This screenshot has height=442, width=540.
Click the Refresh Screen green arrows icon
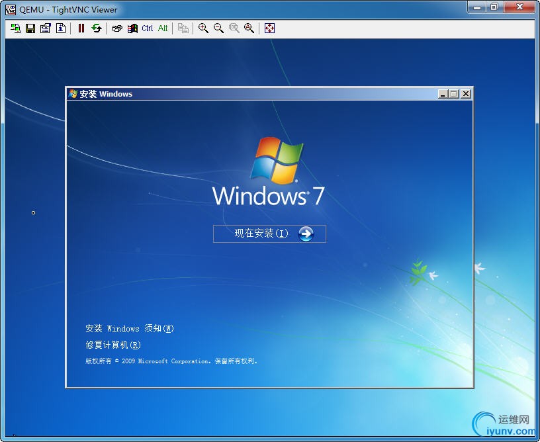click(97, 28)
